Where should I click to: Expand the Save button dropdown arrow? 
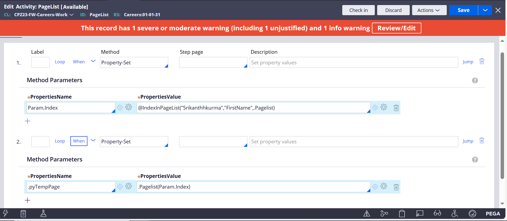tap(485, 10)
